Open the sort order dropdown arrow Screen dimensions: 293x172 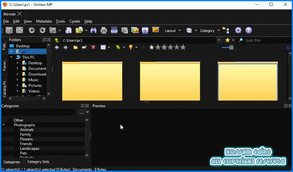[124, 47]
